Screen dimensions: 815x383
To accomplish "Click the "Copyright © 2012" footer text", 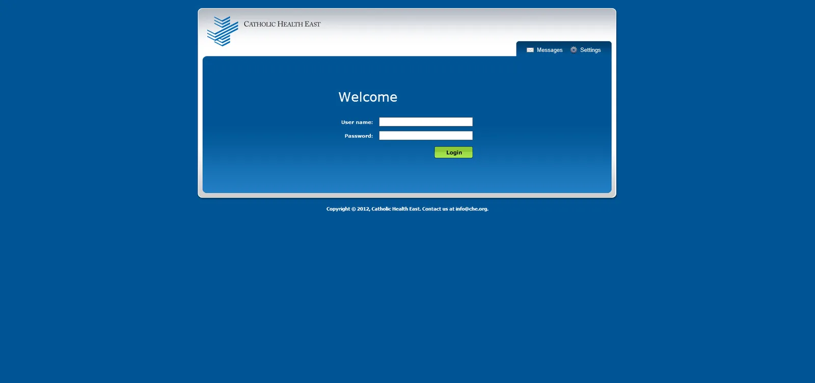I will (348, 209).
